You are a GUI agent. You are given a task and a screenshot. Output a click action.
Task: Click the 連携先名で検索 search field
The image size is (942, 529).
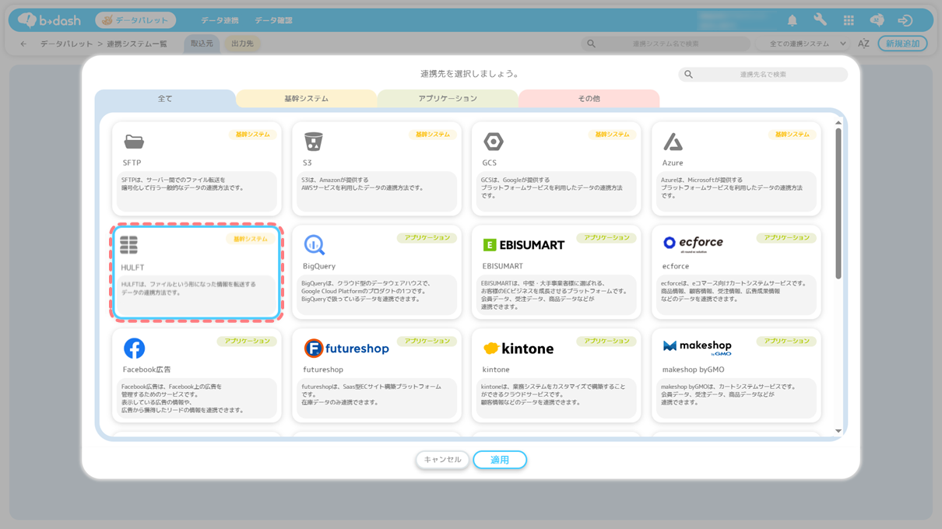pos(763,75)
